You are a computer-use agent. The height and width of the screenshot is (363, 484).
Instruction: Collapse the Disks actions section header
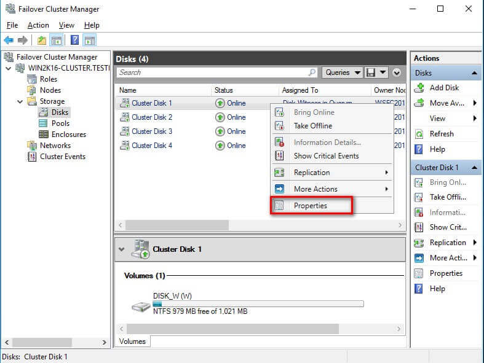474,73
